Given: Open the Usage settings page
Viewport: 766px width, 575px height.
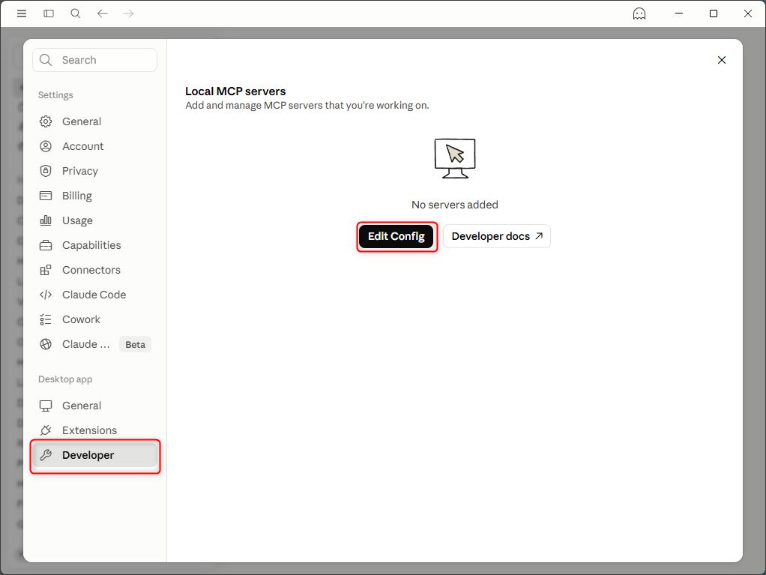Looking at the screenshot, I should [94, 220].
